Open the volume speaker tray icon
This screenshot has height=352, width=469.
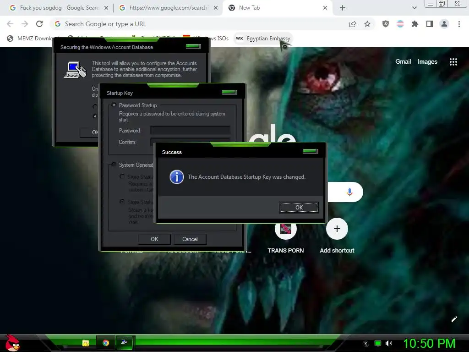click(389, 343)
